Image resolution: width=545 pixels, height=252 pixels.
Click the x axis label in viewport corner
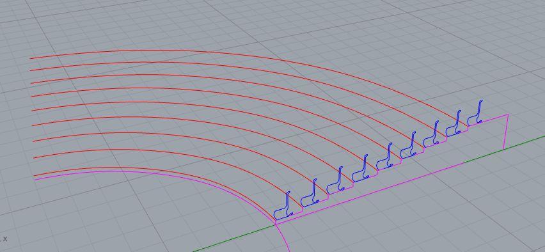[5, 239]
